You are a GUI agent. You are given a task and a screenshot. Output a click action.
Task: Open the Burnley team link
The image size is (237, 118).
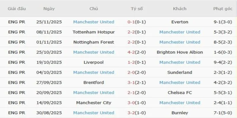(180, 113)
